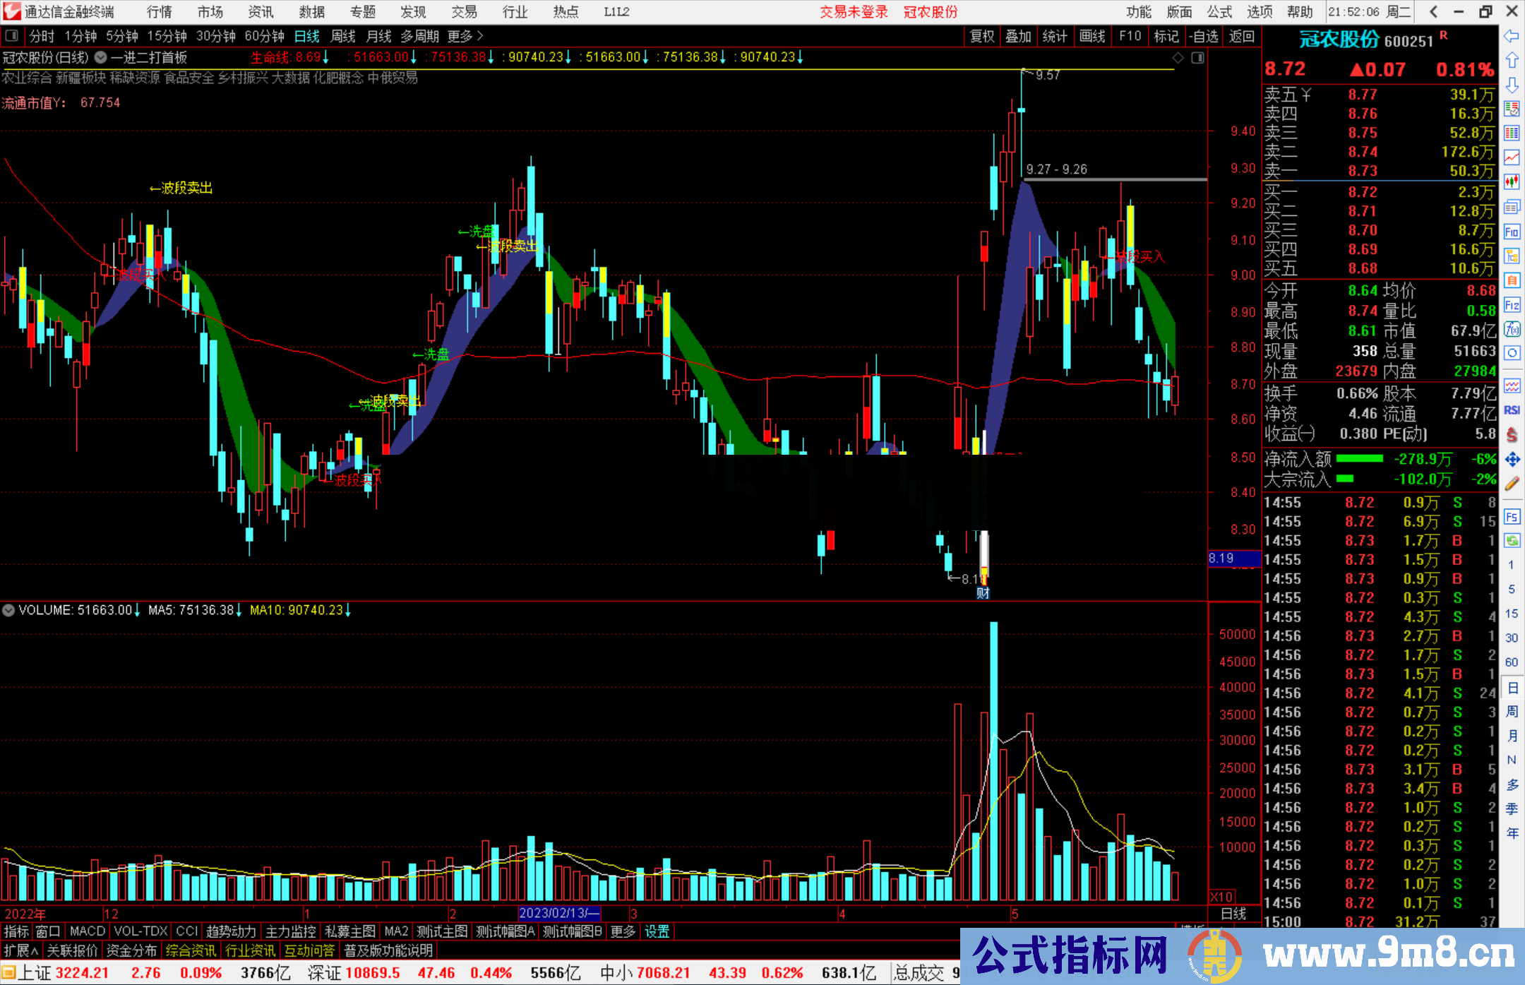Image resolution: width=1525 pixels, height=985 pixels.
Task: Select weekly 周 period in sidebar
Action: click(x=1512, y=711)
